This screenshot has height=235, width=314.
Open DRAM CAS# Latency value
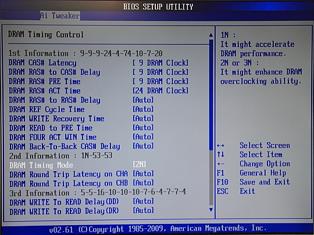pyautogui.click(x=160, y=63)
